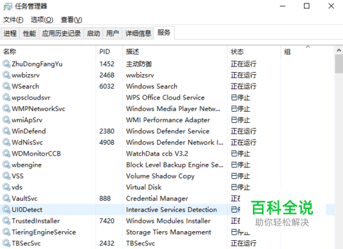Click the gear icon beside vds

tap(6, 187)
